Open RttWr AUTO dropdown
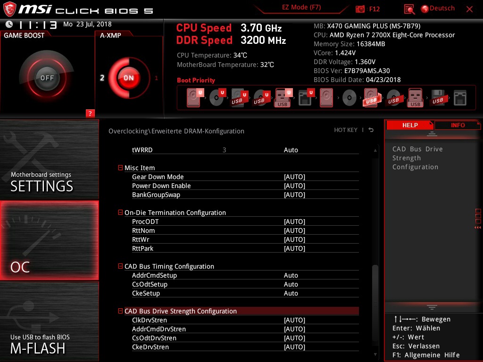Viewport: 483px width, 362px height. [294, 239]
